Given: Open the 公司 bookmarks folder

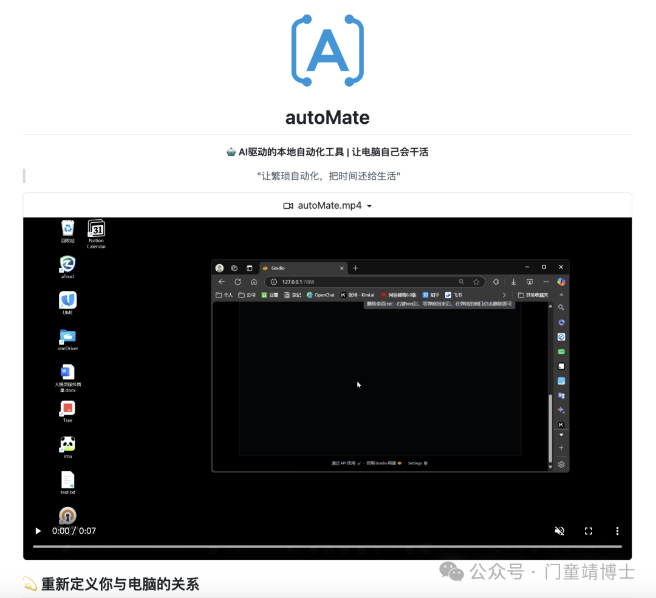Looking at the screenshot, I should 247,295.
